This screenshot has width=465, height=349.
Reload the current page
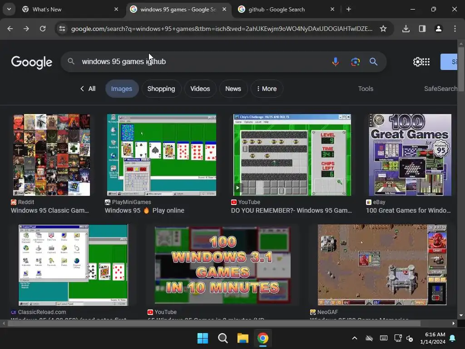coord(43,29)
